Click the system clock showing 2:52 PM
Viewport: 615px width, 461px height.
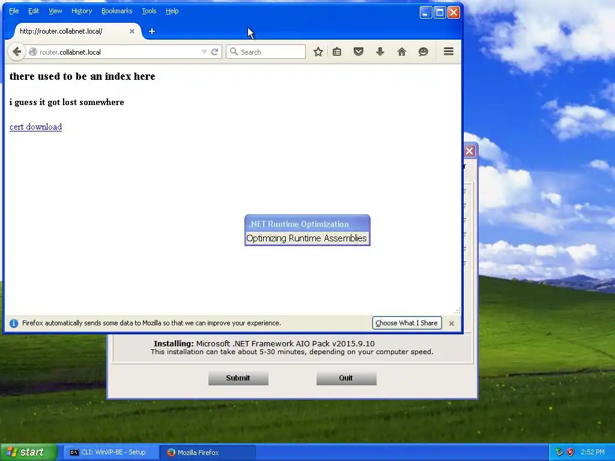click(x=593, y=453)
